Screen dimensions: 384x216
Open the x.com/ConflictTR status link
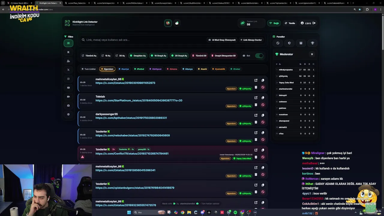132,154
